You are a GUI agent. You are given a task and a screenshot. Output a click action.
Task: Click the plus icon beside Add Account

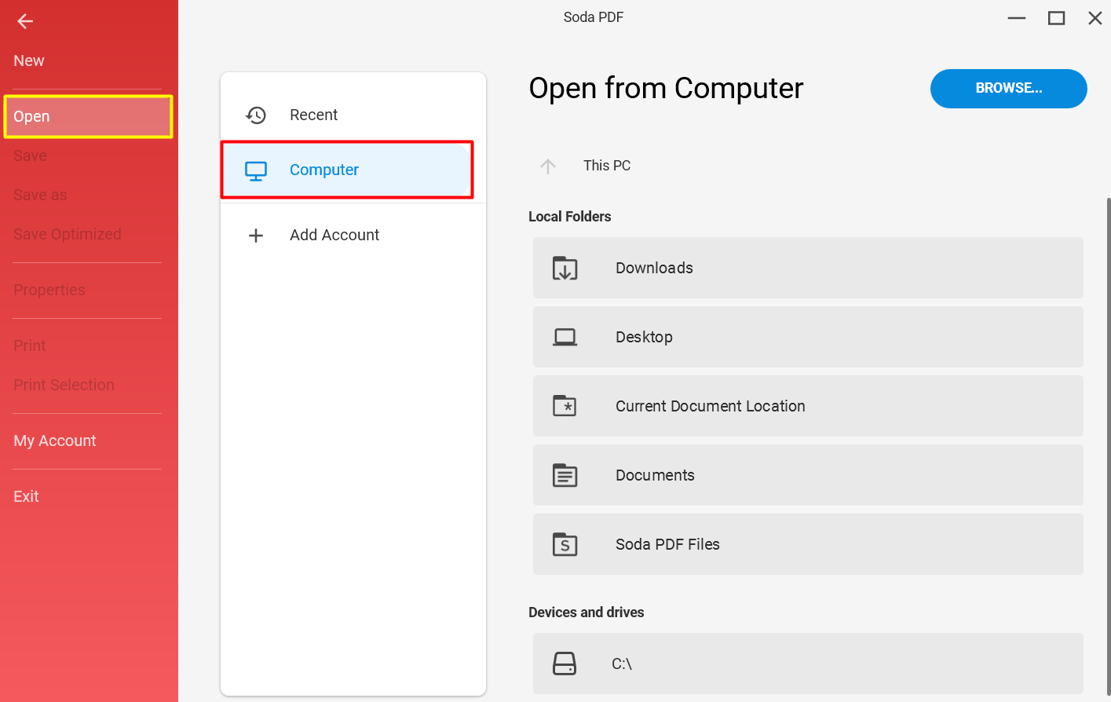(256, 236)
